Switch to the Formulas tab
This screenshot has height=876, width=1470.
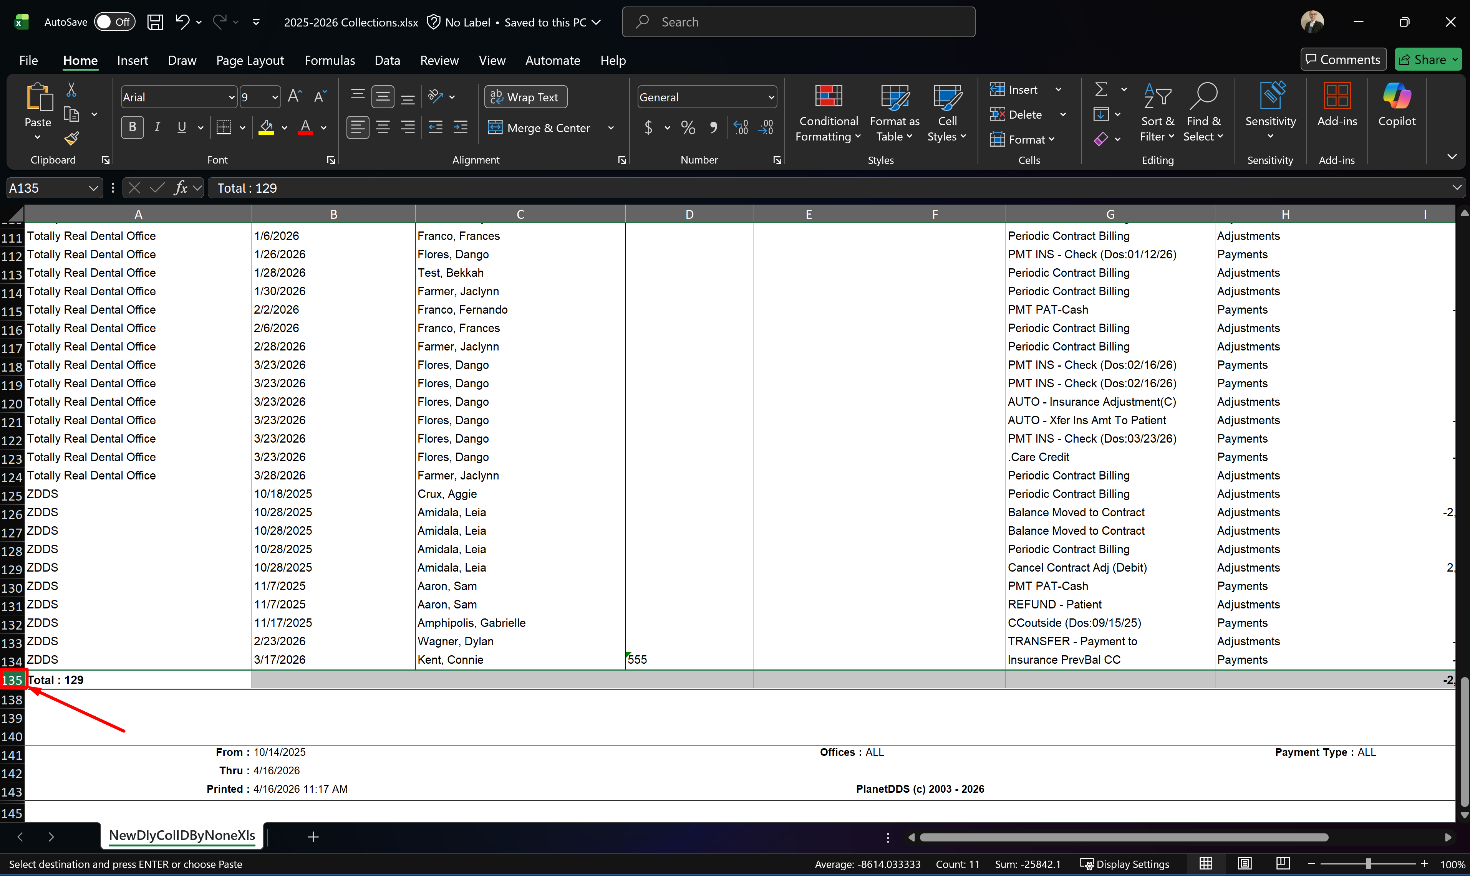[x=330, y=60]
